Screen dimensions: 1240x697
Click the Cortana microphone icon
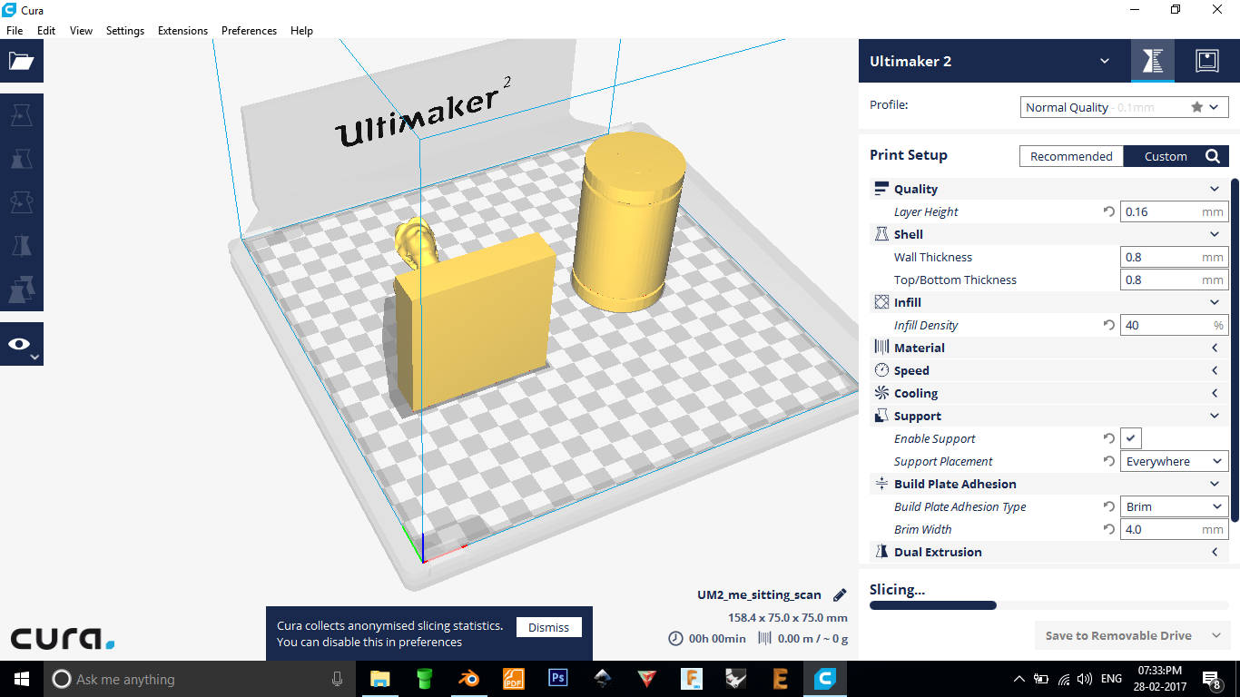click(x=337, y=679)
